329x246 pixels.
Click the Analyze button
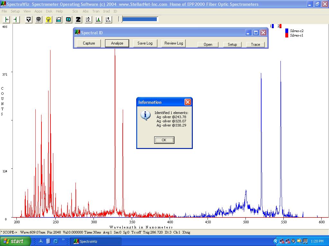[117, 43]
